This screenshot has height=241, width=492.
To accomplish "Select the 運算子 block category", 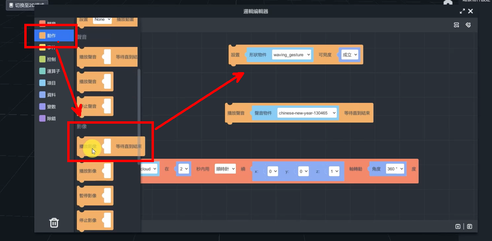I will [x=53, y=71].
